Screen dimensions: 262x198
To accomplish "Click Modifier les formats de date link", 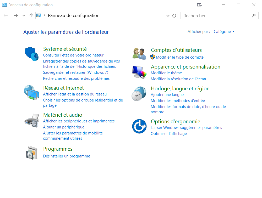I will click(x=188, y=109).
